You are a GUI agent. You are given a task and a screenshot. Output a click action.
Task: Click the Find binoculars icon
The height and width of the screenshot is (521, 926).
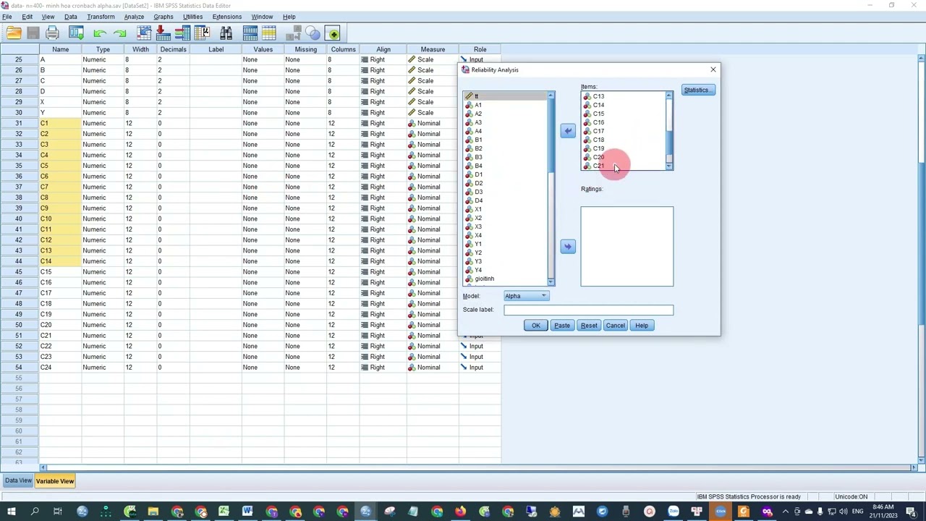(x=226, y=33)
